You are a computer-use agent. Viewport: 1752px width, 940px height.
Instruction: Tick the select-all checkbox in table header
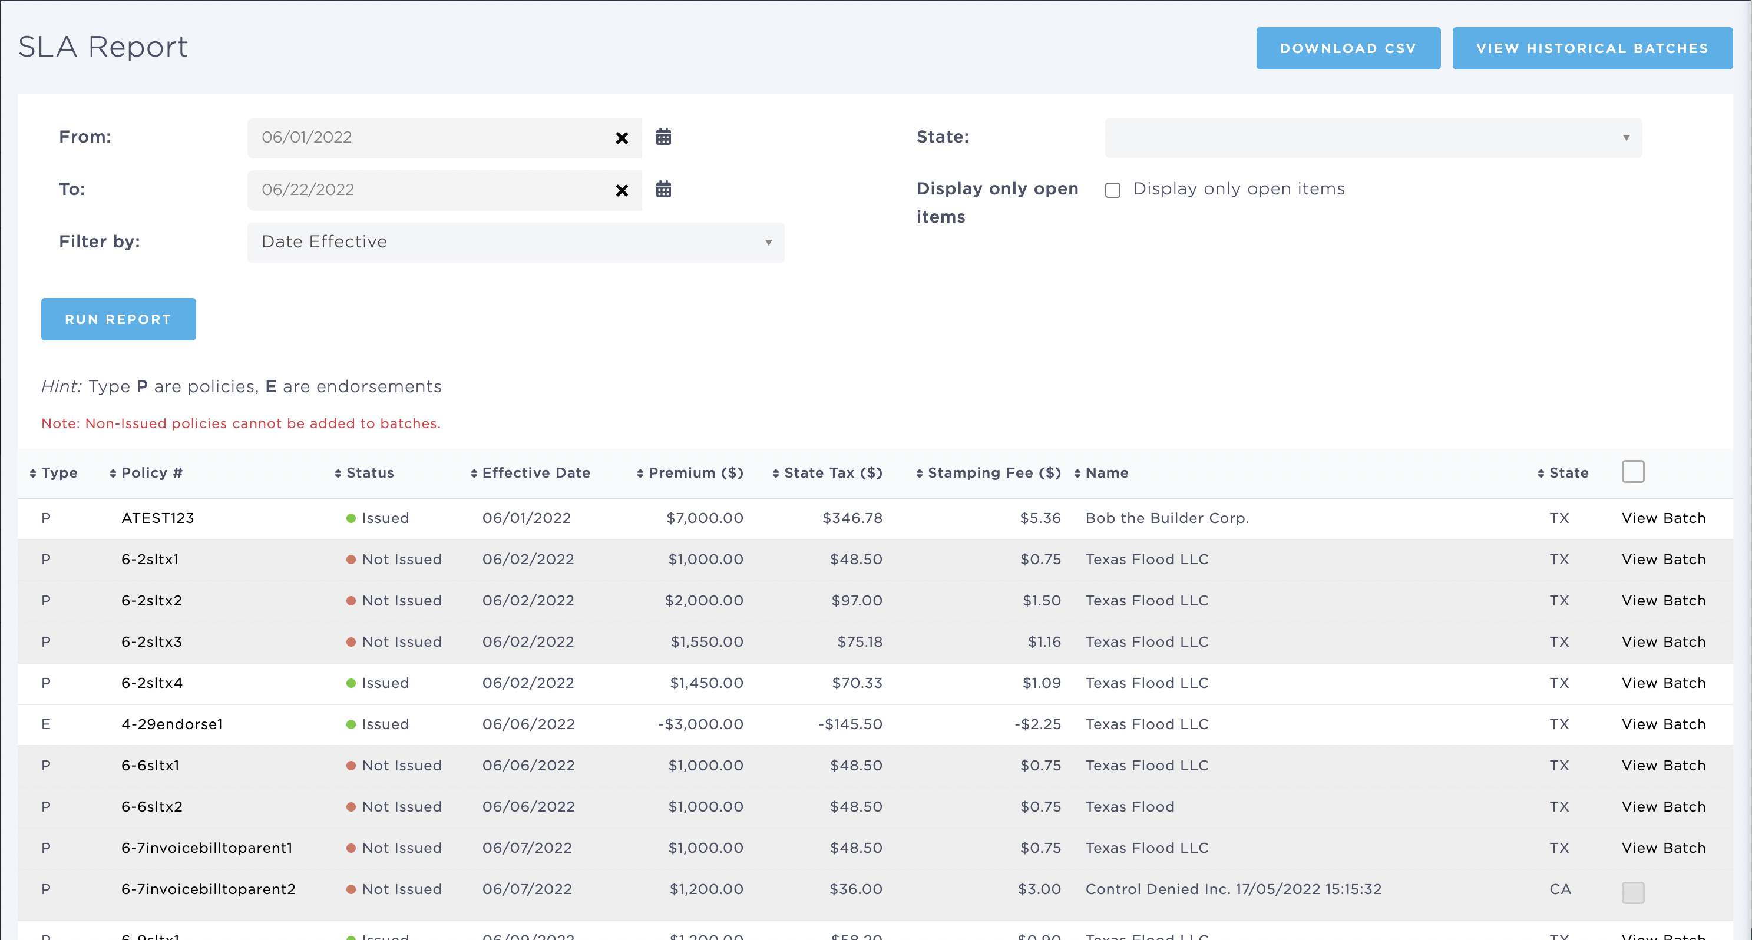(1632, 471)
